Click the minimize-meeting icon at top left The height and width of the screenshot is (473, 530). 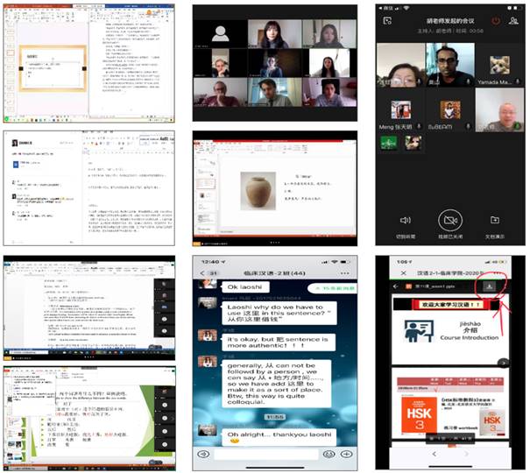[x=386, y=21]
